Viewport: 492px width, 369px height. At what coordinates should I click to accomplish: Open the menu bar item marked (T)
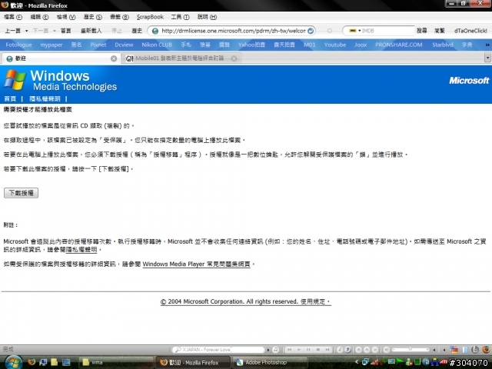(x=180, y=17)
